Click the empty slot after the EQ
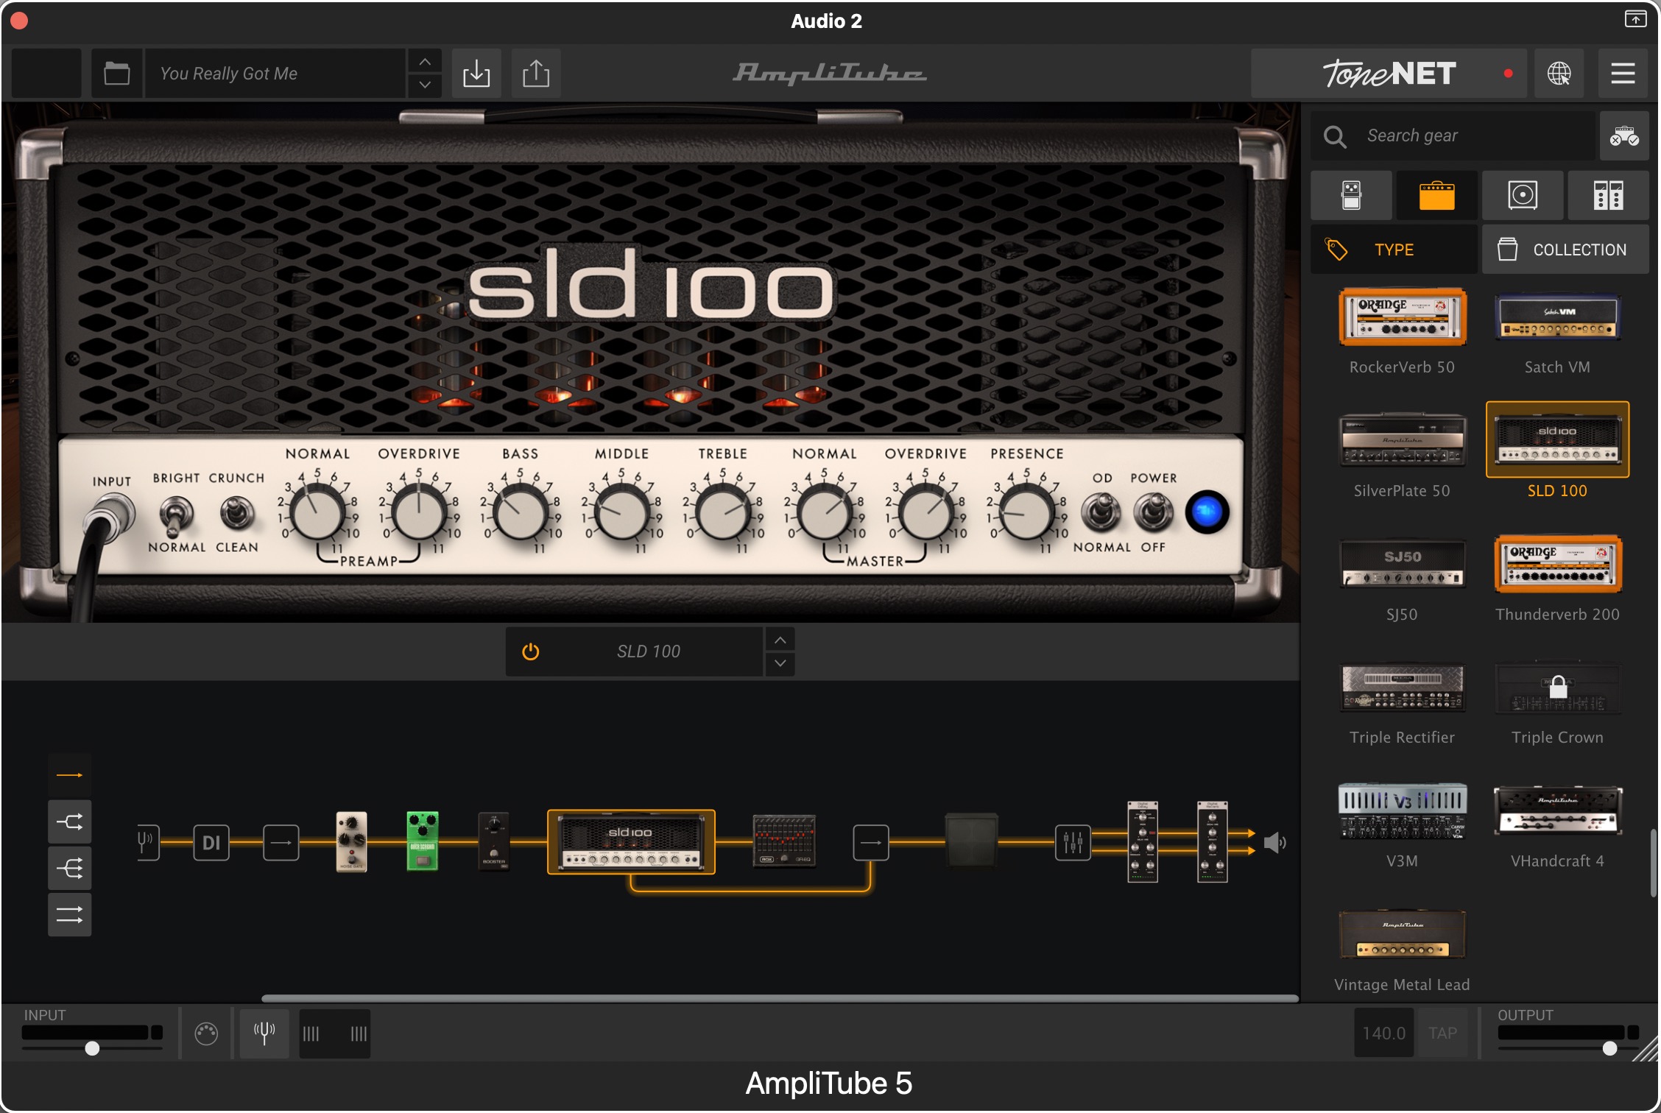The height and width of the screenshot is (1113, 1661). coord(871,842)
